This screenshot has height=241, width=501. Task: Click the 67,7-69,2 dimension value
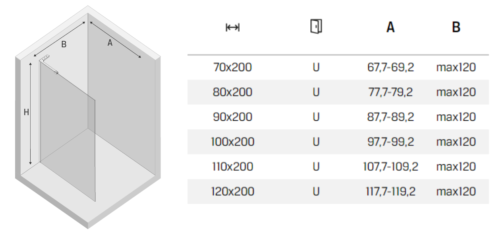pyautogui.click(x=391, y=68)
